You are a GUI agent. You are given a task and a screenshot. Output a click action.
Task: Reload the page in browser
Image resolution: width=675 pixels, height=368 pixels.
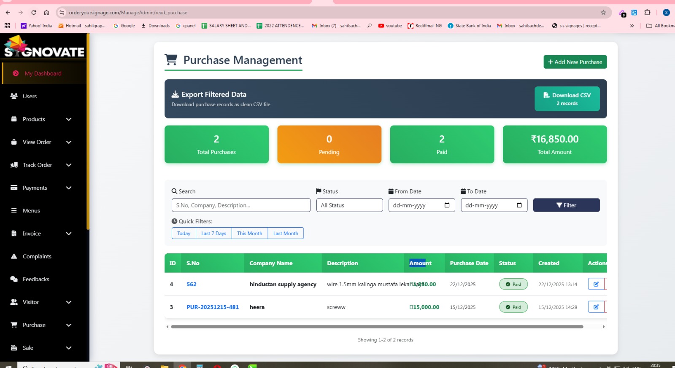pos(34,13)
